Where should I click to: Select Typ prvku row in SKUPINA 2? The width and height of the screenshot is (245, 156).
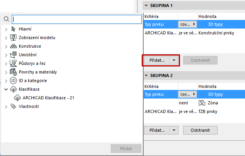click(194, 94)
